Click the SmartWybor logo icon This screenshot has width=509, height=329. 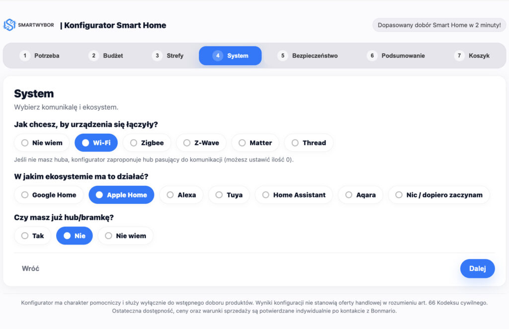point(9,25)
